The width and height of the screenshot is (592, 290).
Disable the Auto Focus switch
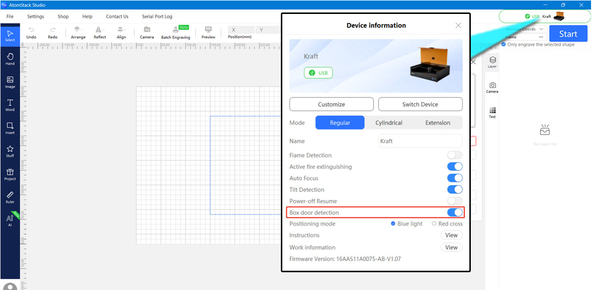click(455, 178)
